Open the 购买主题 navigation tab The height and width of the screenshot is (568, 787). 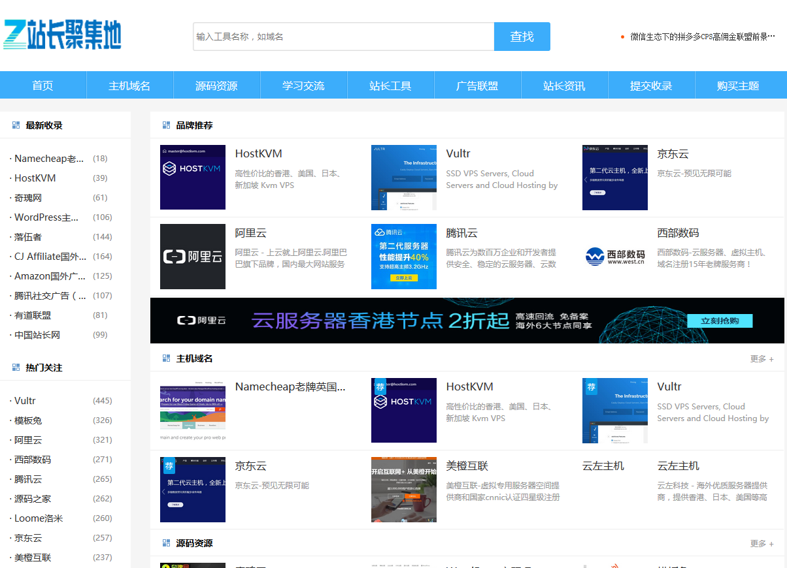pos(739,86)
